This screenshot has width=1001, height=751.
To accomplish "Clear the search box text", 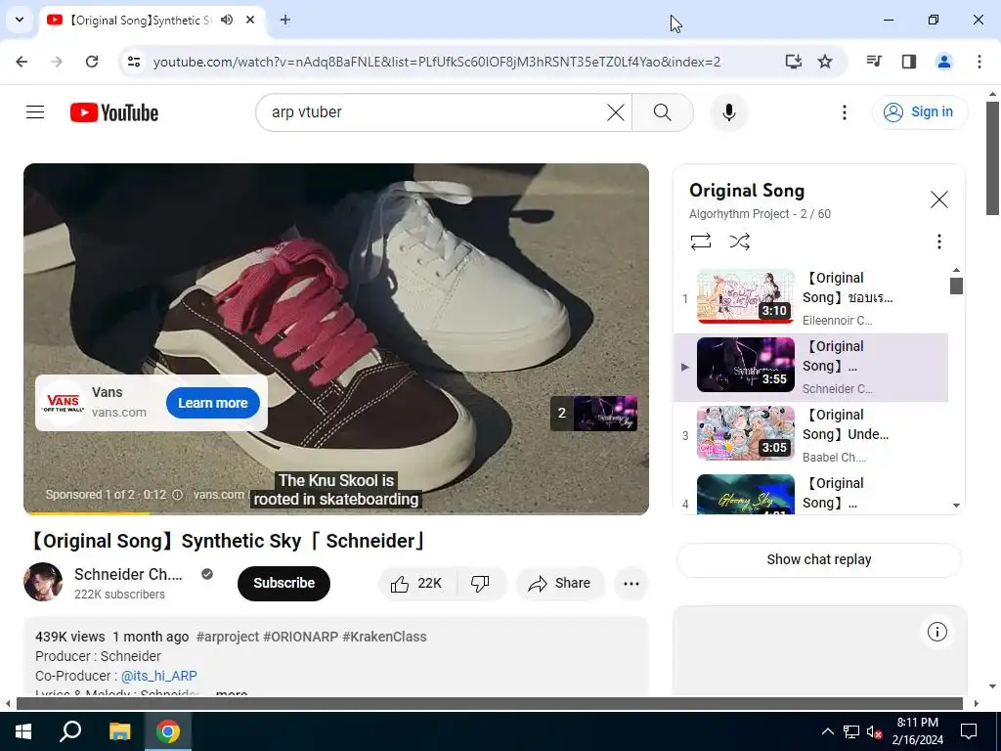I will tap(616, 112).
